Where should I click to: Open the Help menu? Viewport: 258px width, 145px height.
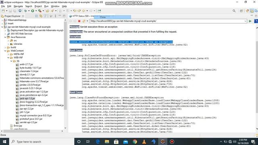click(x=64, y=6)
